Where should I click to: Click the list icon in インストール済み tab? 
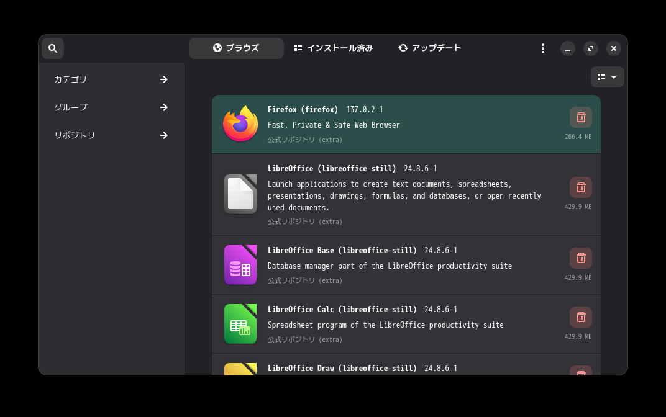point(298,48)
